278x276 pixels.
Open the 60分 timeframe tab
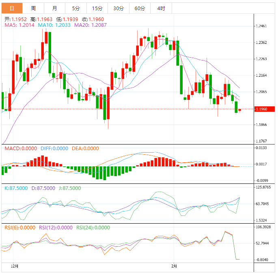140,8
